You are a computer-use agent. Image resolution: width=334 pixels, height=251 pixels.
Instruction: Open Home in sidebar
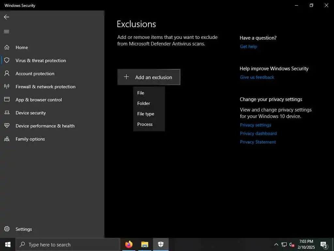[22, 47]
